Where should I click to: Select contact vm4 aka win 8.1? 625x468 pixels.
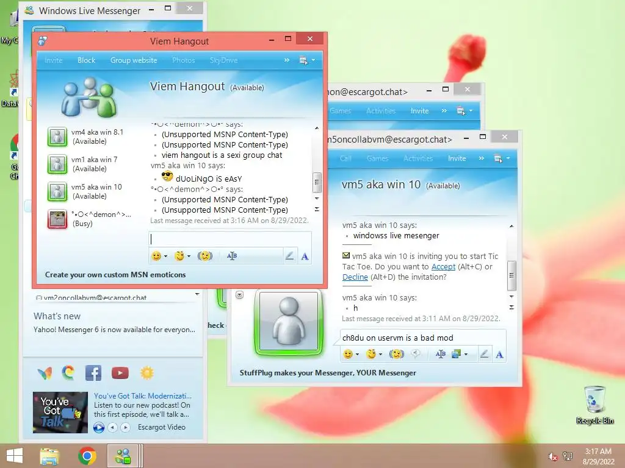(x=85, y=136)
